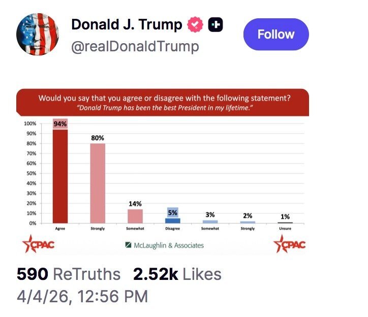Click the 4/4/26, 12:56 PM timestamp
Image resolution: width=368 pixels, height=317 pixels.
coord(83,296)
